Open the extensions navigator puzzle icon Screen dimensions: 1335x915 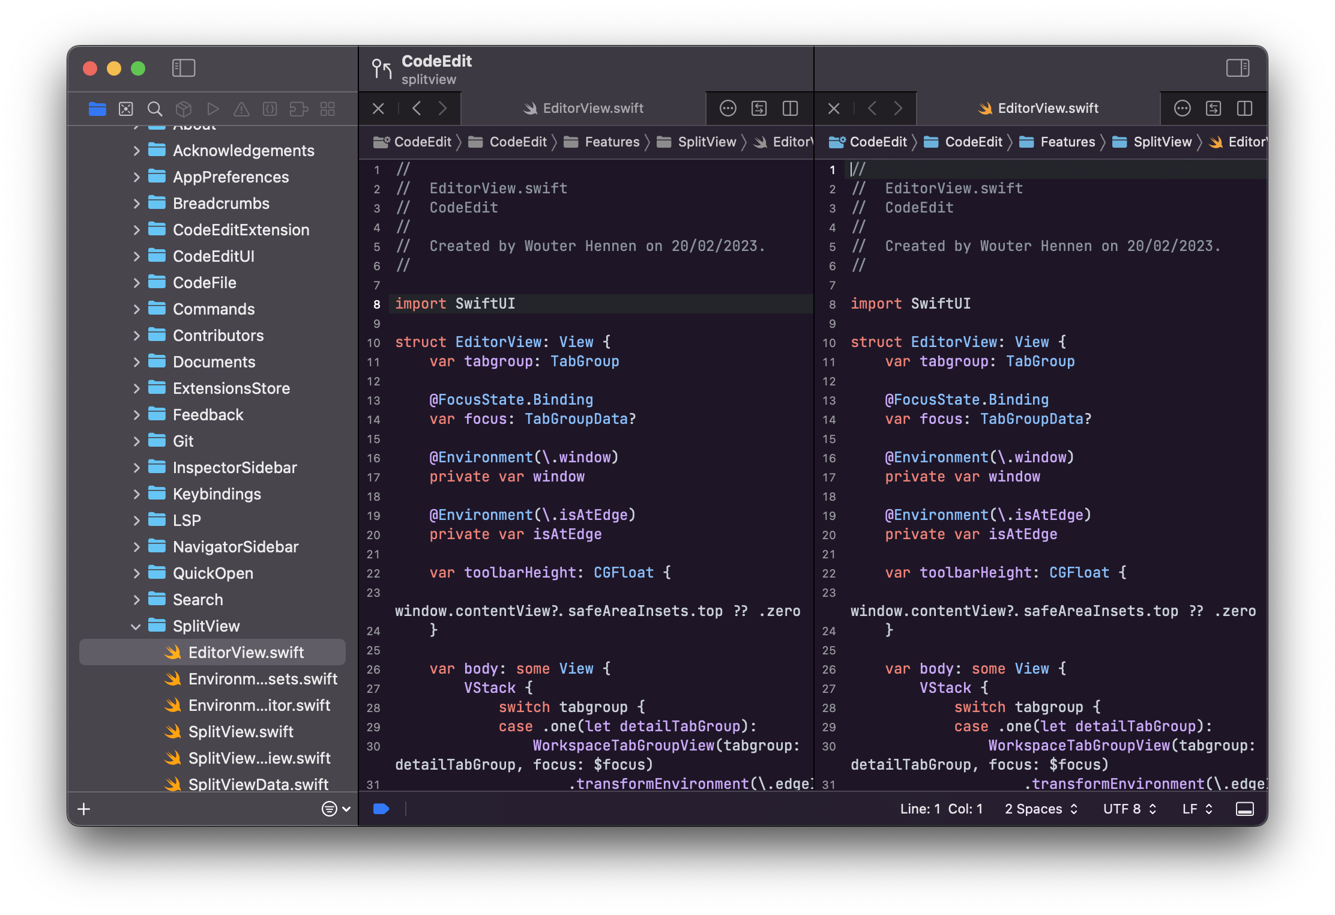(299, 109)
